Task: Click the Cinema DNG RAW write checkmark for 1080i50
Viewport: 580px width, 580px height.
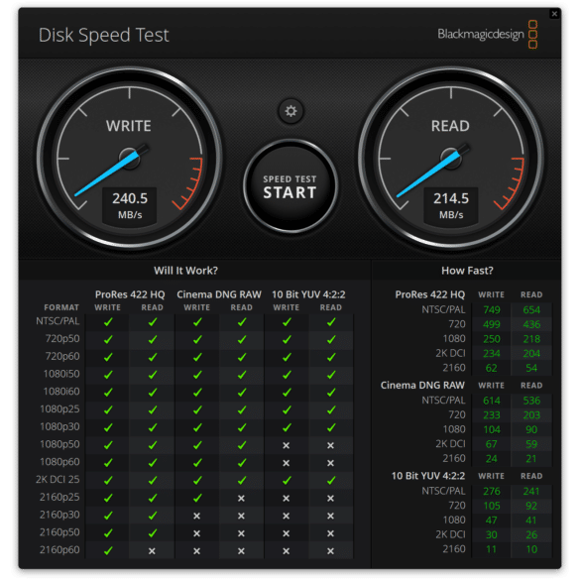Action: 197,375
